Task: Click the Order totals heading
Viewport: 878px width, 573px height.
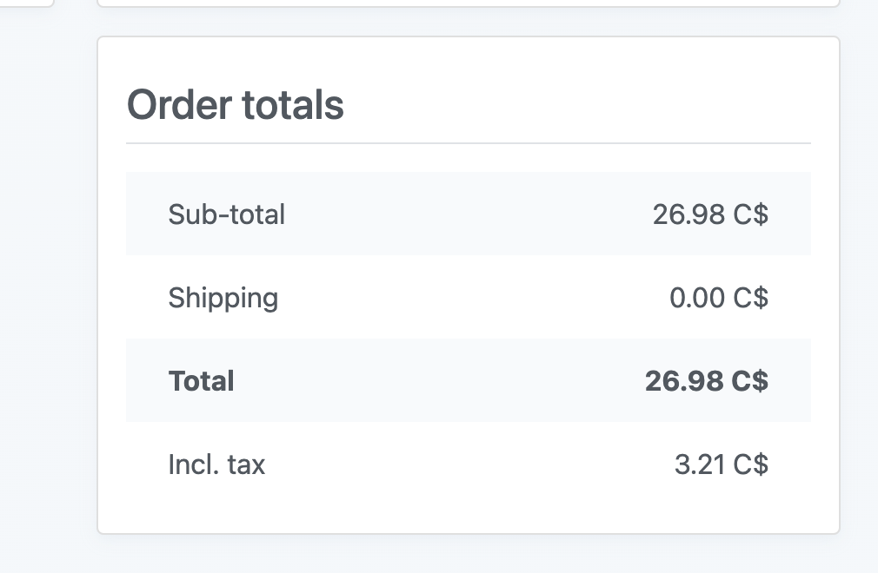Action: (x=236, y=105)
